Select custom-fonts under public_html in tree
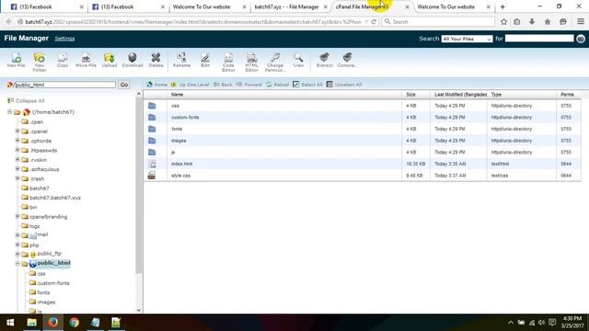This screenshot has width=589, height=331. pos(53,283)
